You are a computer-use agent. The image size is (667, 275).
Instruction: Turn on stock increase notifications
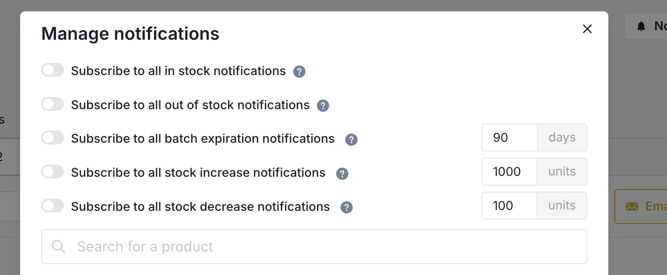(53, 172)
